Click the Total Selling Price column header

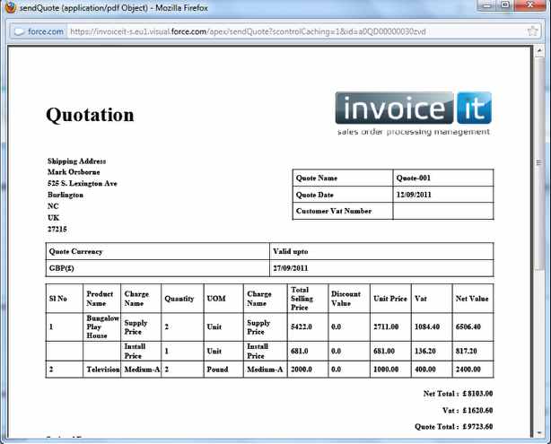pyautogui.click(x=308, y=299)
